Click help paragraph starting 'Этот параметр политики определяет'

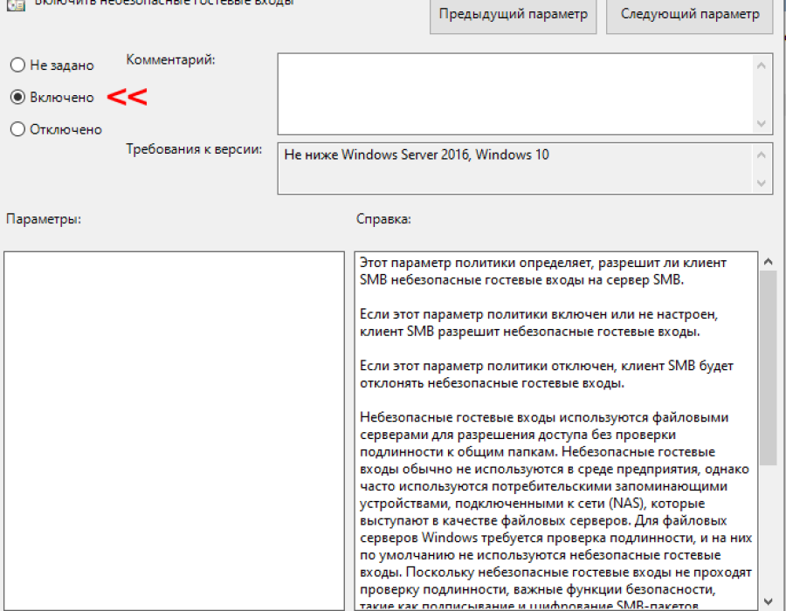pyautogui.click(x=543, y=271)
